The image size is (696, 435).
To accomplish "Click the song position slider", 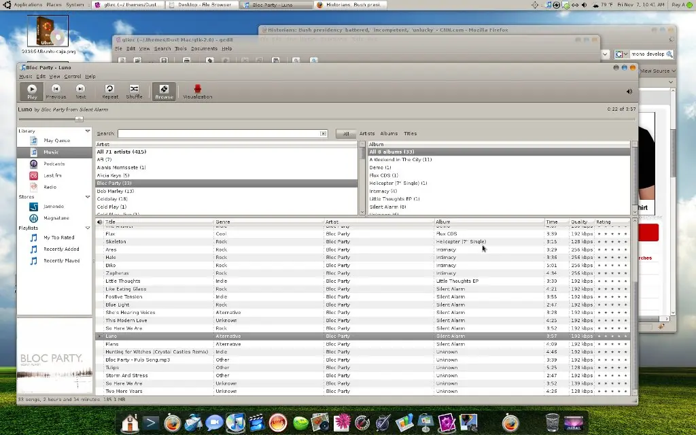I will 327,119.
